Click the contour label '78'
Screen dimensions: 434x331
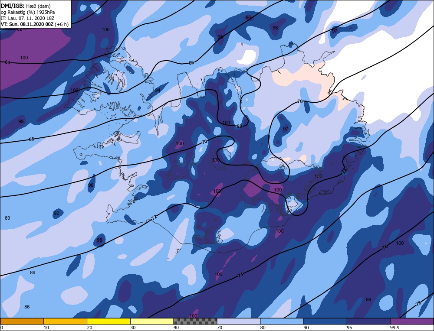tap(418, 303)
